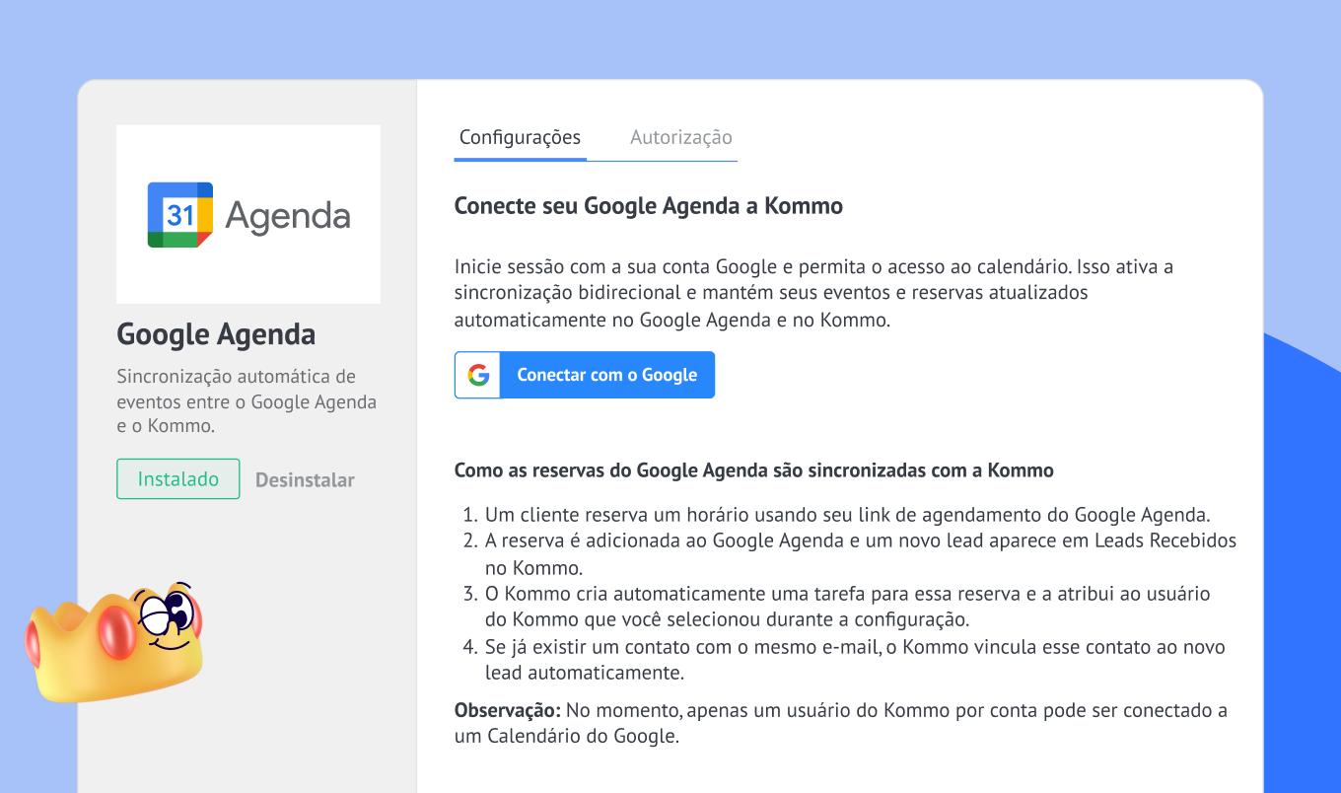Click the sidebar description about Sincronização automática
This screenshot has height=793, width=1341.
247,401
